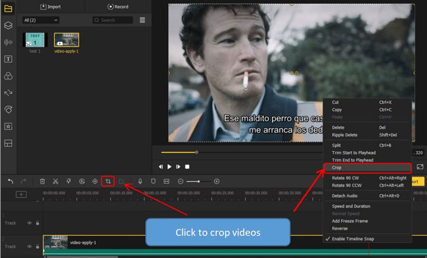Click the Crop tool icon in toolbar
The height and width of the screenshot is (258, 427).
tap(108, 181)
